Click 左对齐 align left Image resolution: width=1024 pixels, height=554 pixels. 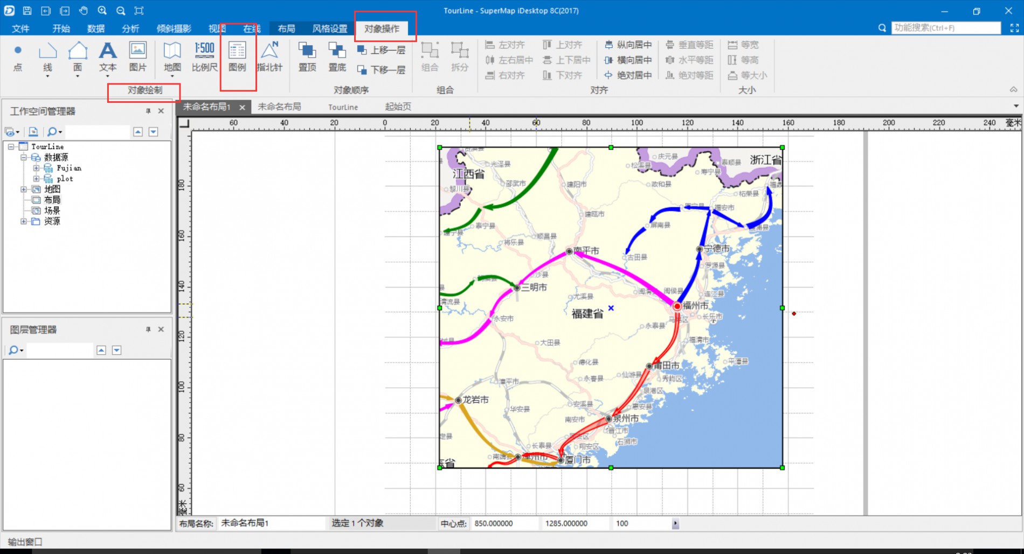(505, 45)
